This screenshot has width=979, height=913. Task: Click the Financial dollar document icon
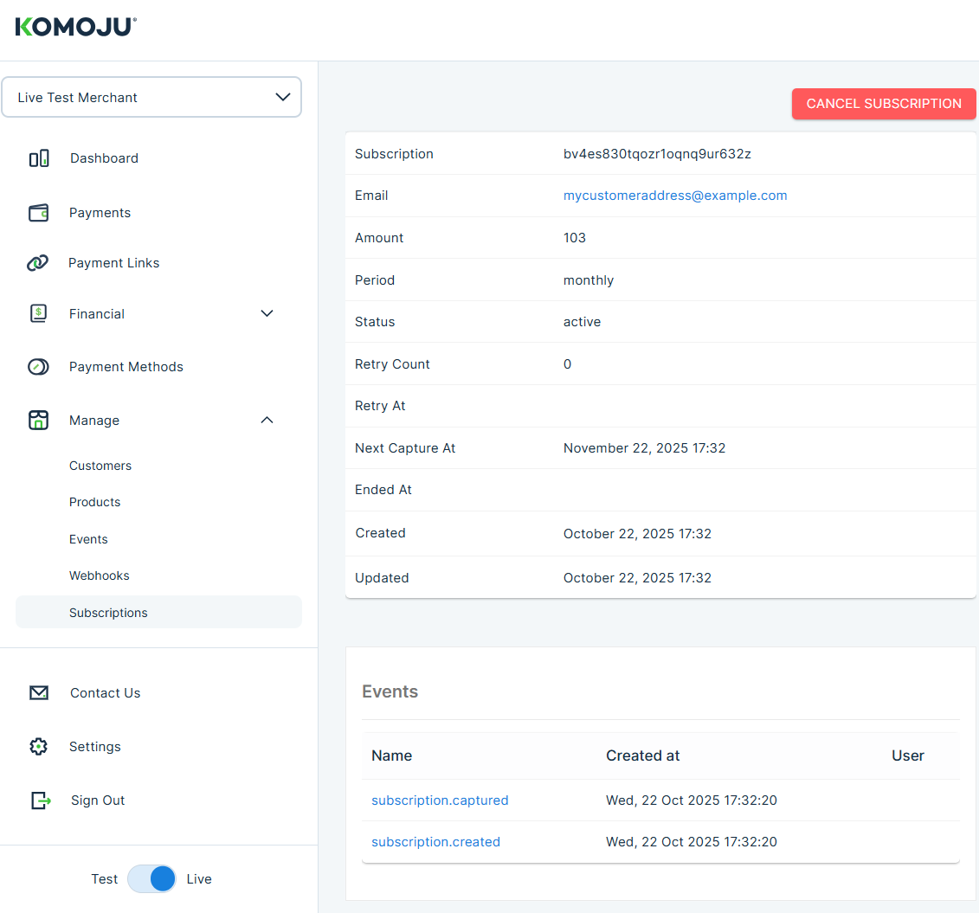39,313
